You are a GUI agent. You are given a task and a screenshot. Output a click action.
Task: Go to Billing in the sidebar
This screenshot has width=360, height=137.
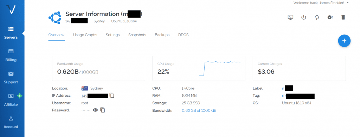[11, 55]
